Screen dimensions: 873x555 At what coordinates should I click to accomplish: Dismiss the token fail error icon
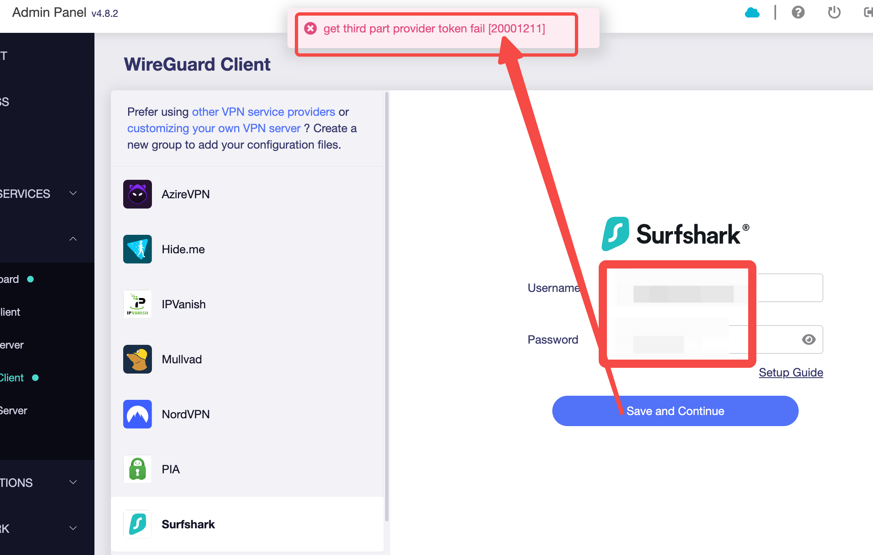(x=310, y=28)
